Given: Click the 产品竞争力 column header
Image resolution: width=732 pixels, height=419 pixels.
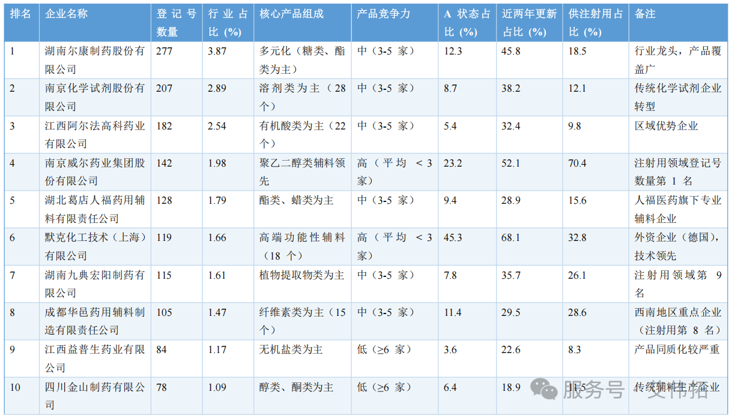Looking at the screenshot, I should click(384, 14).
